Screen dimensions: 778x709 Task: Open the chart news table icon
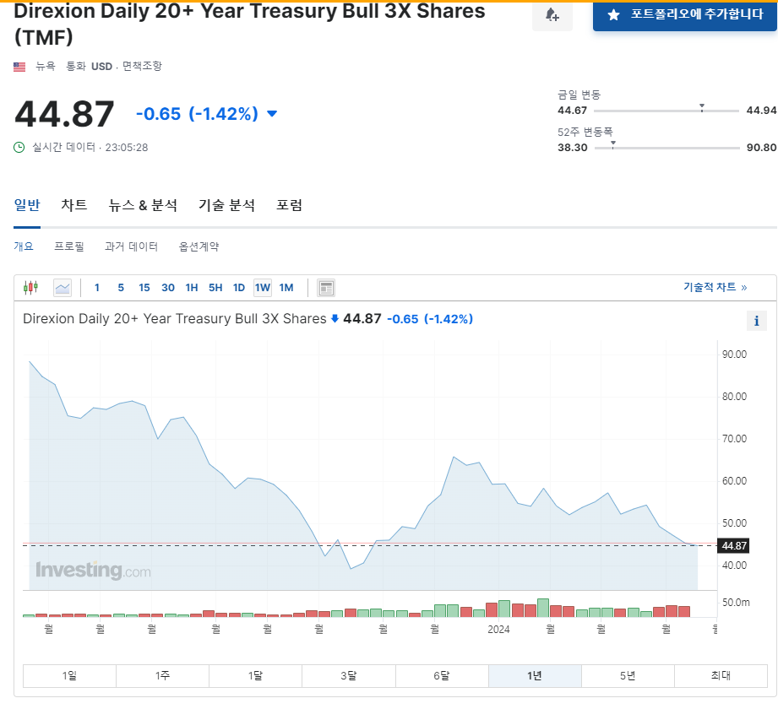click(x=326, y=288)
